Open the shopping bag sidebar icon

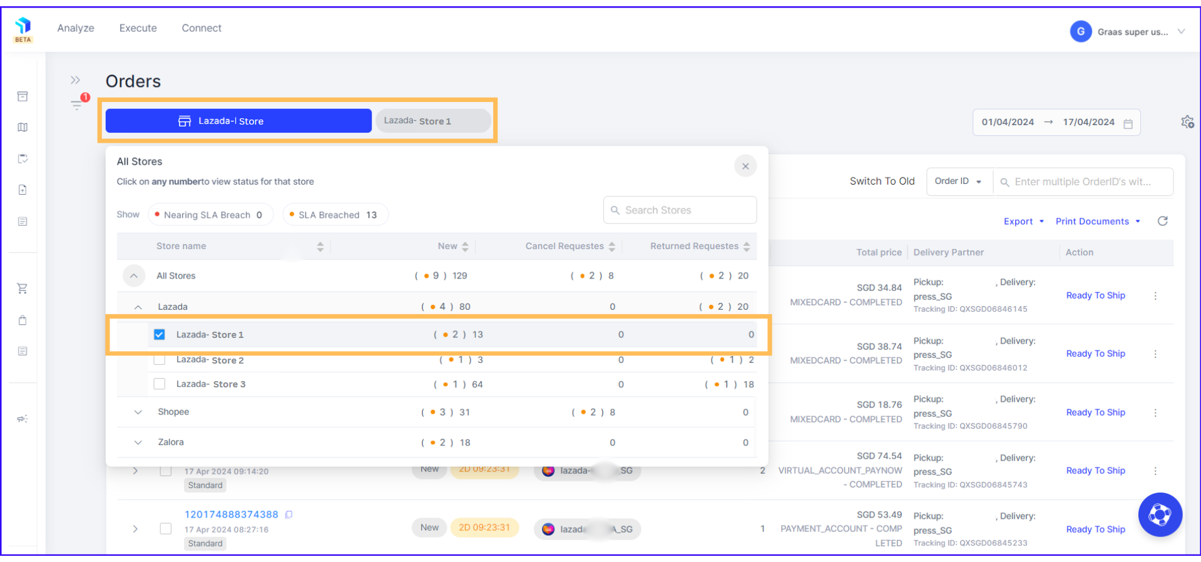23,320
